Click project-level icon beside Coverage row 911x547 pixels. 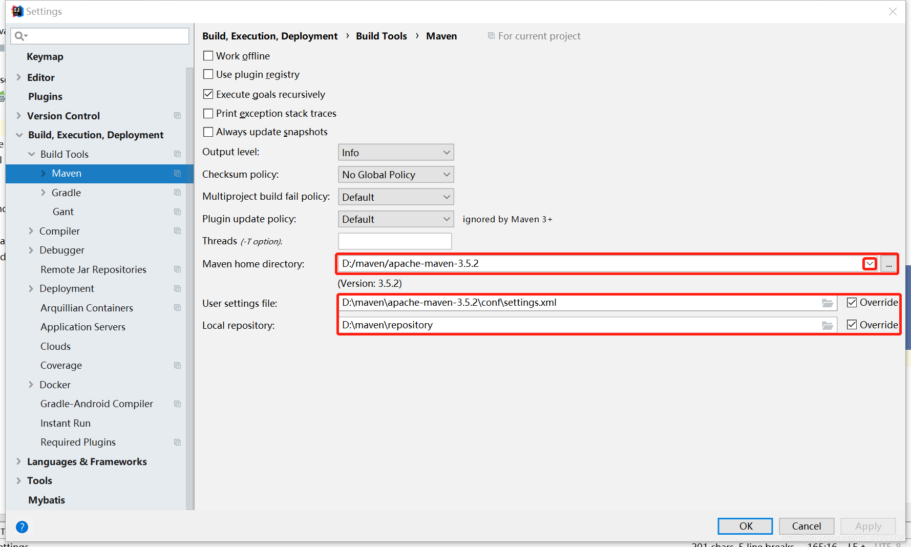pyautogui.click(x=178, y=366)
